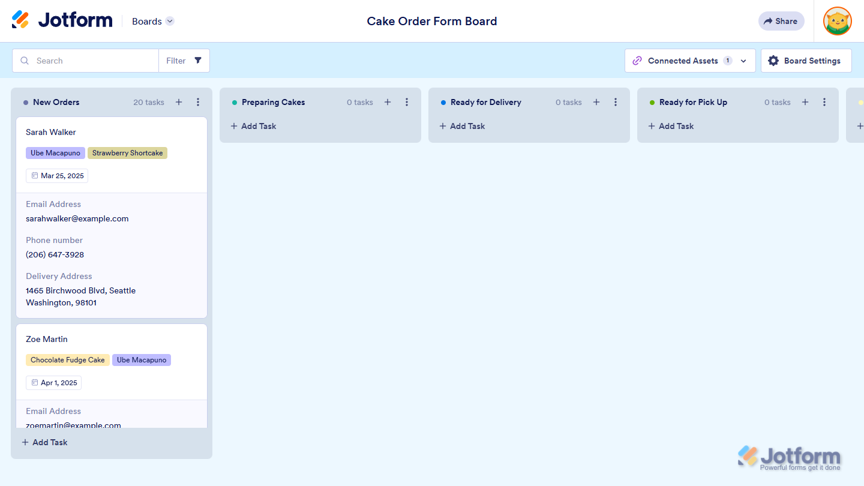
Task: Expand the Boards dropdown
Action: click(x=170, y=22)
